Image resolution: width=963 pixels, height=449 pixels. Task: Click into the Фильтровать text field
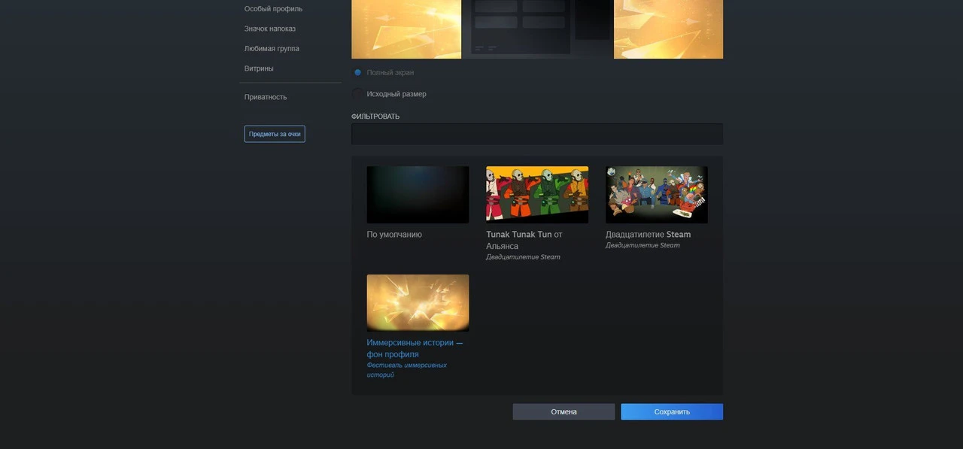(x=536, y=134)
